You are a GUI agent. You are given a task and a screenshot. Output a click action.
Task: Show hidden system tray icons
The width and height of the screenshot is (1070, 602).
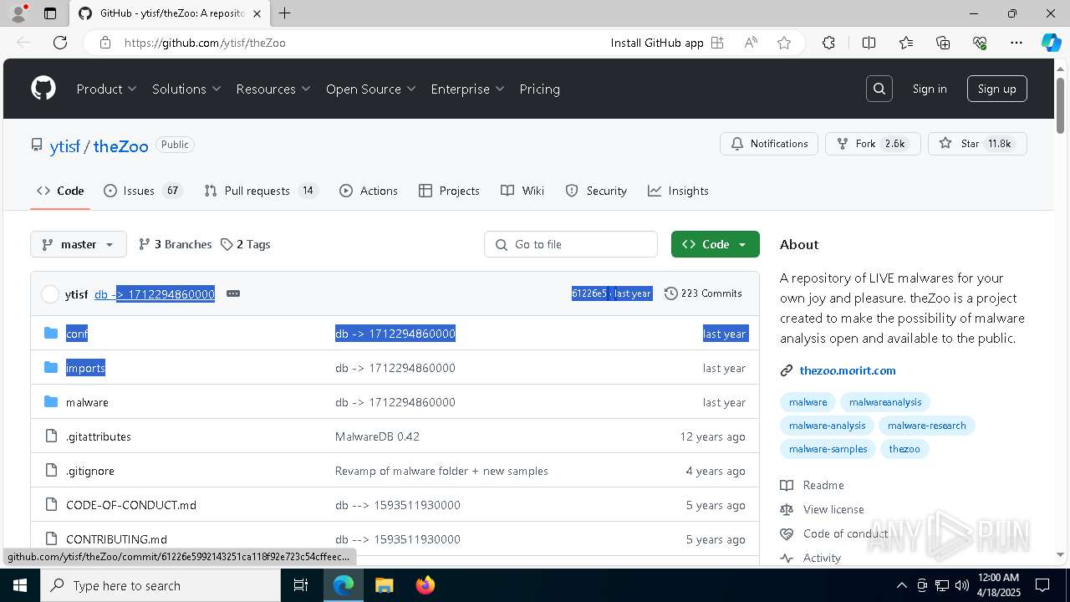901,585
